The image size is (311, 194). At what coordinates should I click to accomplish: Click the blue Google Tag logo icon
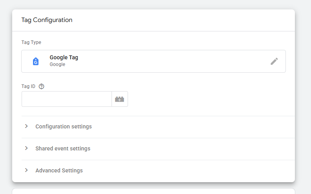pos(36,61)
